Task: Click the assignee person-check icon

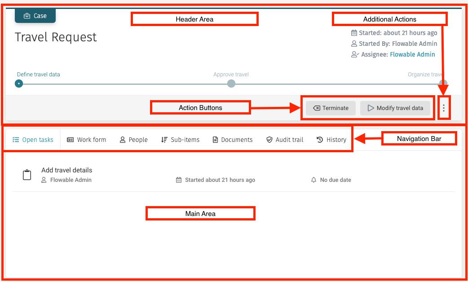Action: pyautogui.click(x=355, y=54)
